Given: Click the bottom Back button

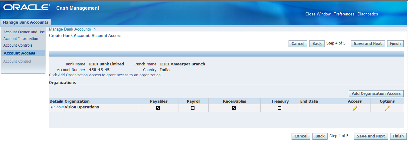Looking at the screenshot, I should point(320,136).
